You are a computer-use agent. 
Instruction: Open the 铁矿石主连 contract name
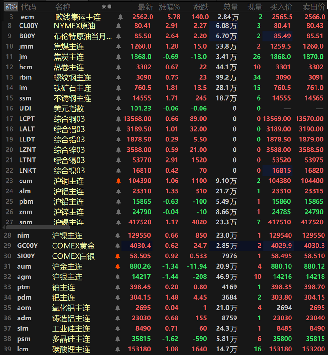[x=72, y=88]
